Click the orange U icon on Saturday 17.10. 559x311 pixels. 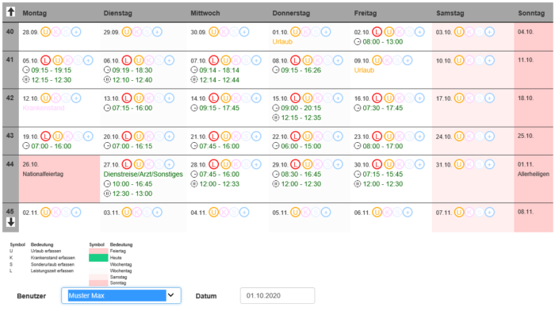(459, 98)
